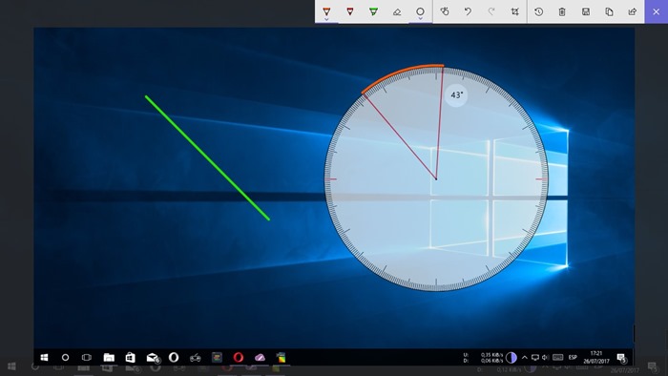The width and height of the screenshot is (668, 376).
Task: Redo the undone stroke
Action: click(x=491, y=11)
